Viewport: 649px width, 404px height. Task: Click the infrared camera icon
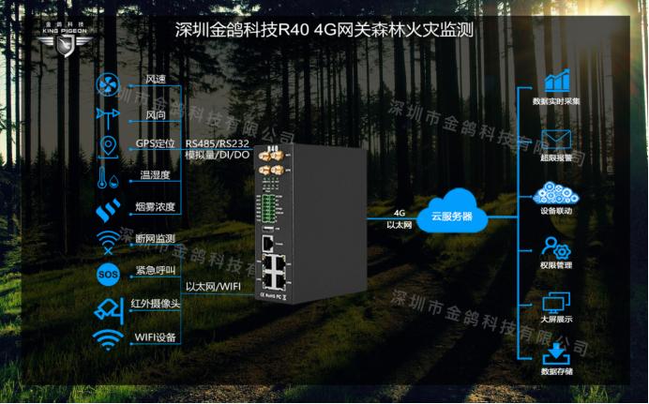tap(108, 307)
